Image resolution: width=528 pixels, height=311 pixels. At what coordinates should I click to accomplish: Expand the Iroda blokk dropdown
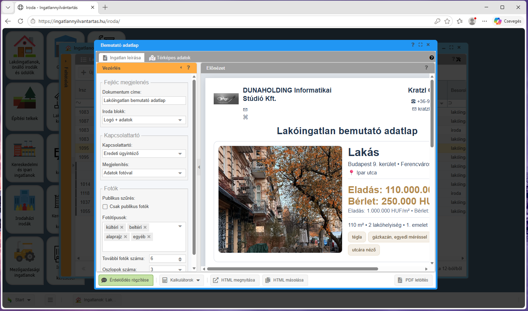click(x=180, y=120)
